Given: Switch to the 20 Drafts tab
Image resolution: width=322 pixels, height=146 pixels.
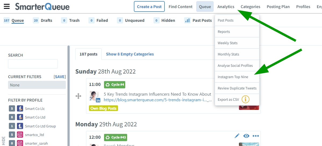Looking at the screenshot, I should [42, 20].
